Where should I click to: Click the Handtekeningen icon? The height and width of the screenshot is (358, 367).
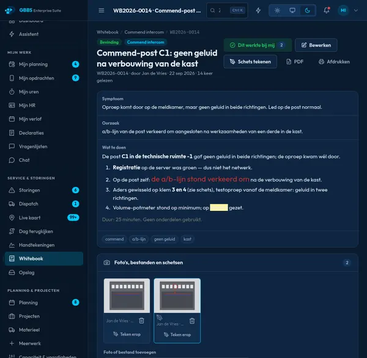tap(12, 245)
